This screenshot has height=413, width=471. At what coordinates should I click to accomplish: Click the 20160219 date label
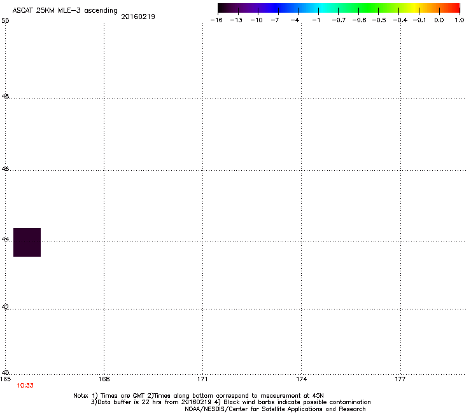pyautogui.click(x=138, y=17)
